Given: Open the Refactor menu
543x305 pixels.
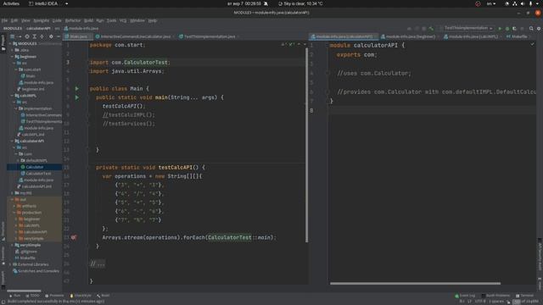Looking at the screenshot, I should click(x=73, y=20).
